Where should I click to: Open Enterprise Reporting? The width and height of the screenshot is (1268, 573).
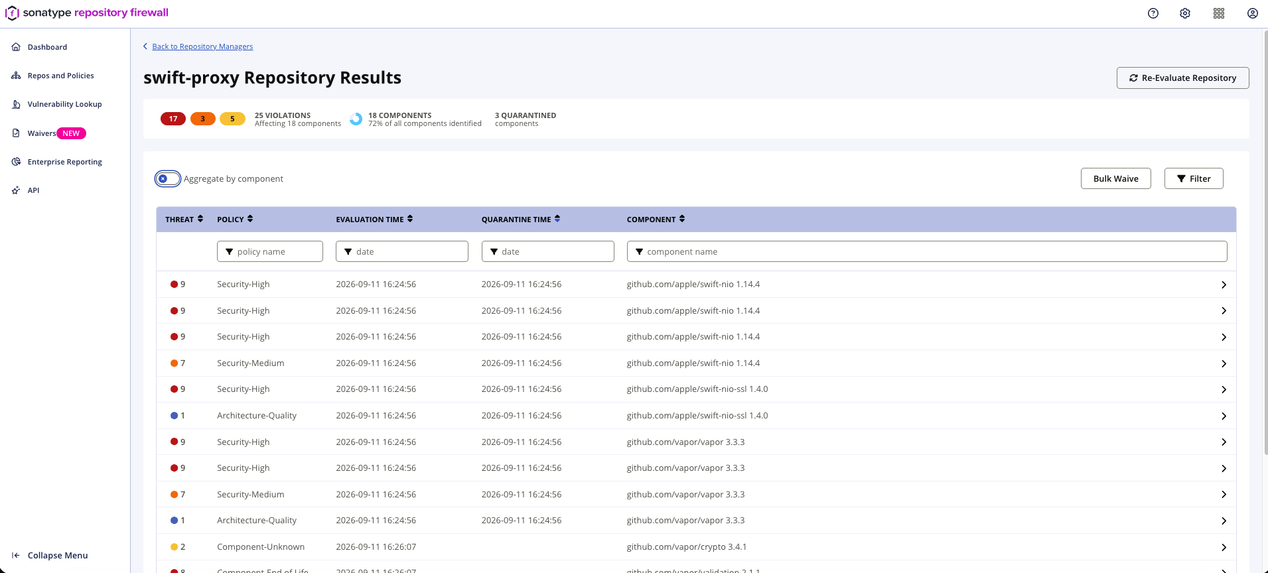pyautogui.click(x=64, y=162)
